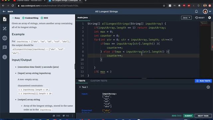Open a new browser tab
Screen dimensions: 213x120
[x=86, y=1]
